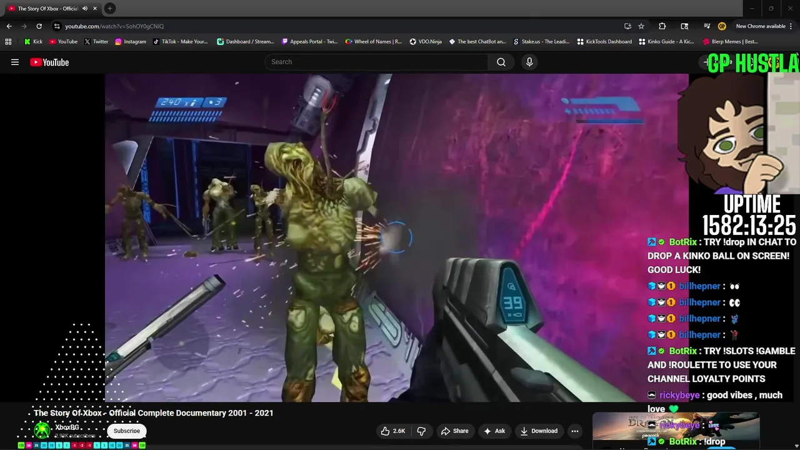Click the side panel icon in the Chrome toolbar

[x=684, y=26]
